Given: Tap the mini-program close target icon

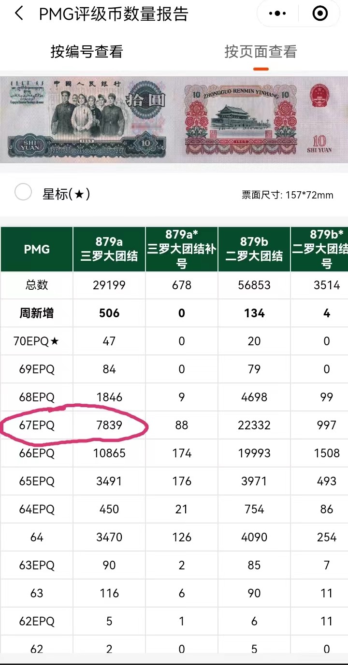Looking at the screenshot, I should tap(320, 14).
